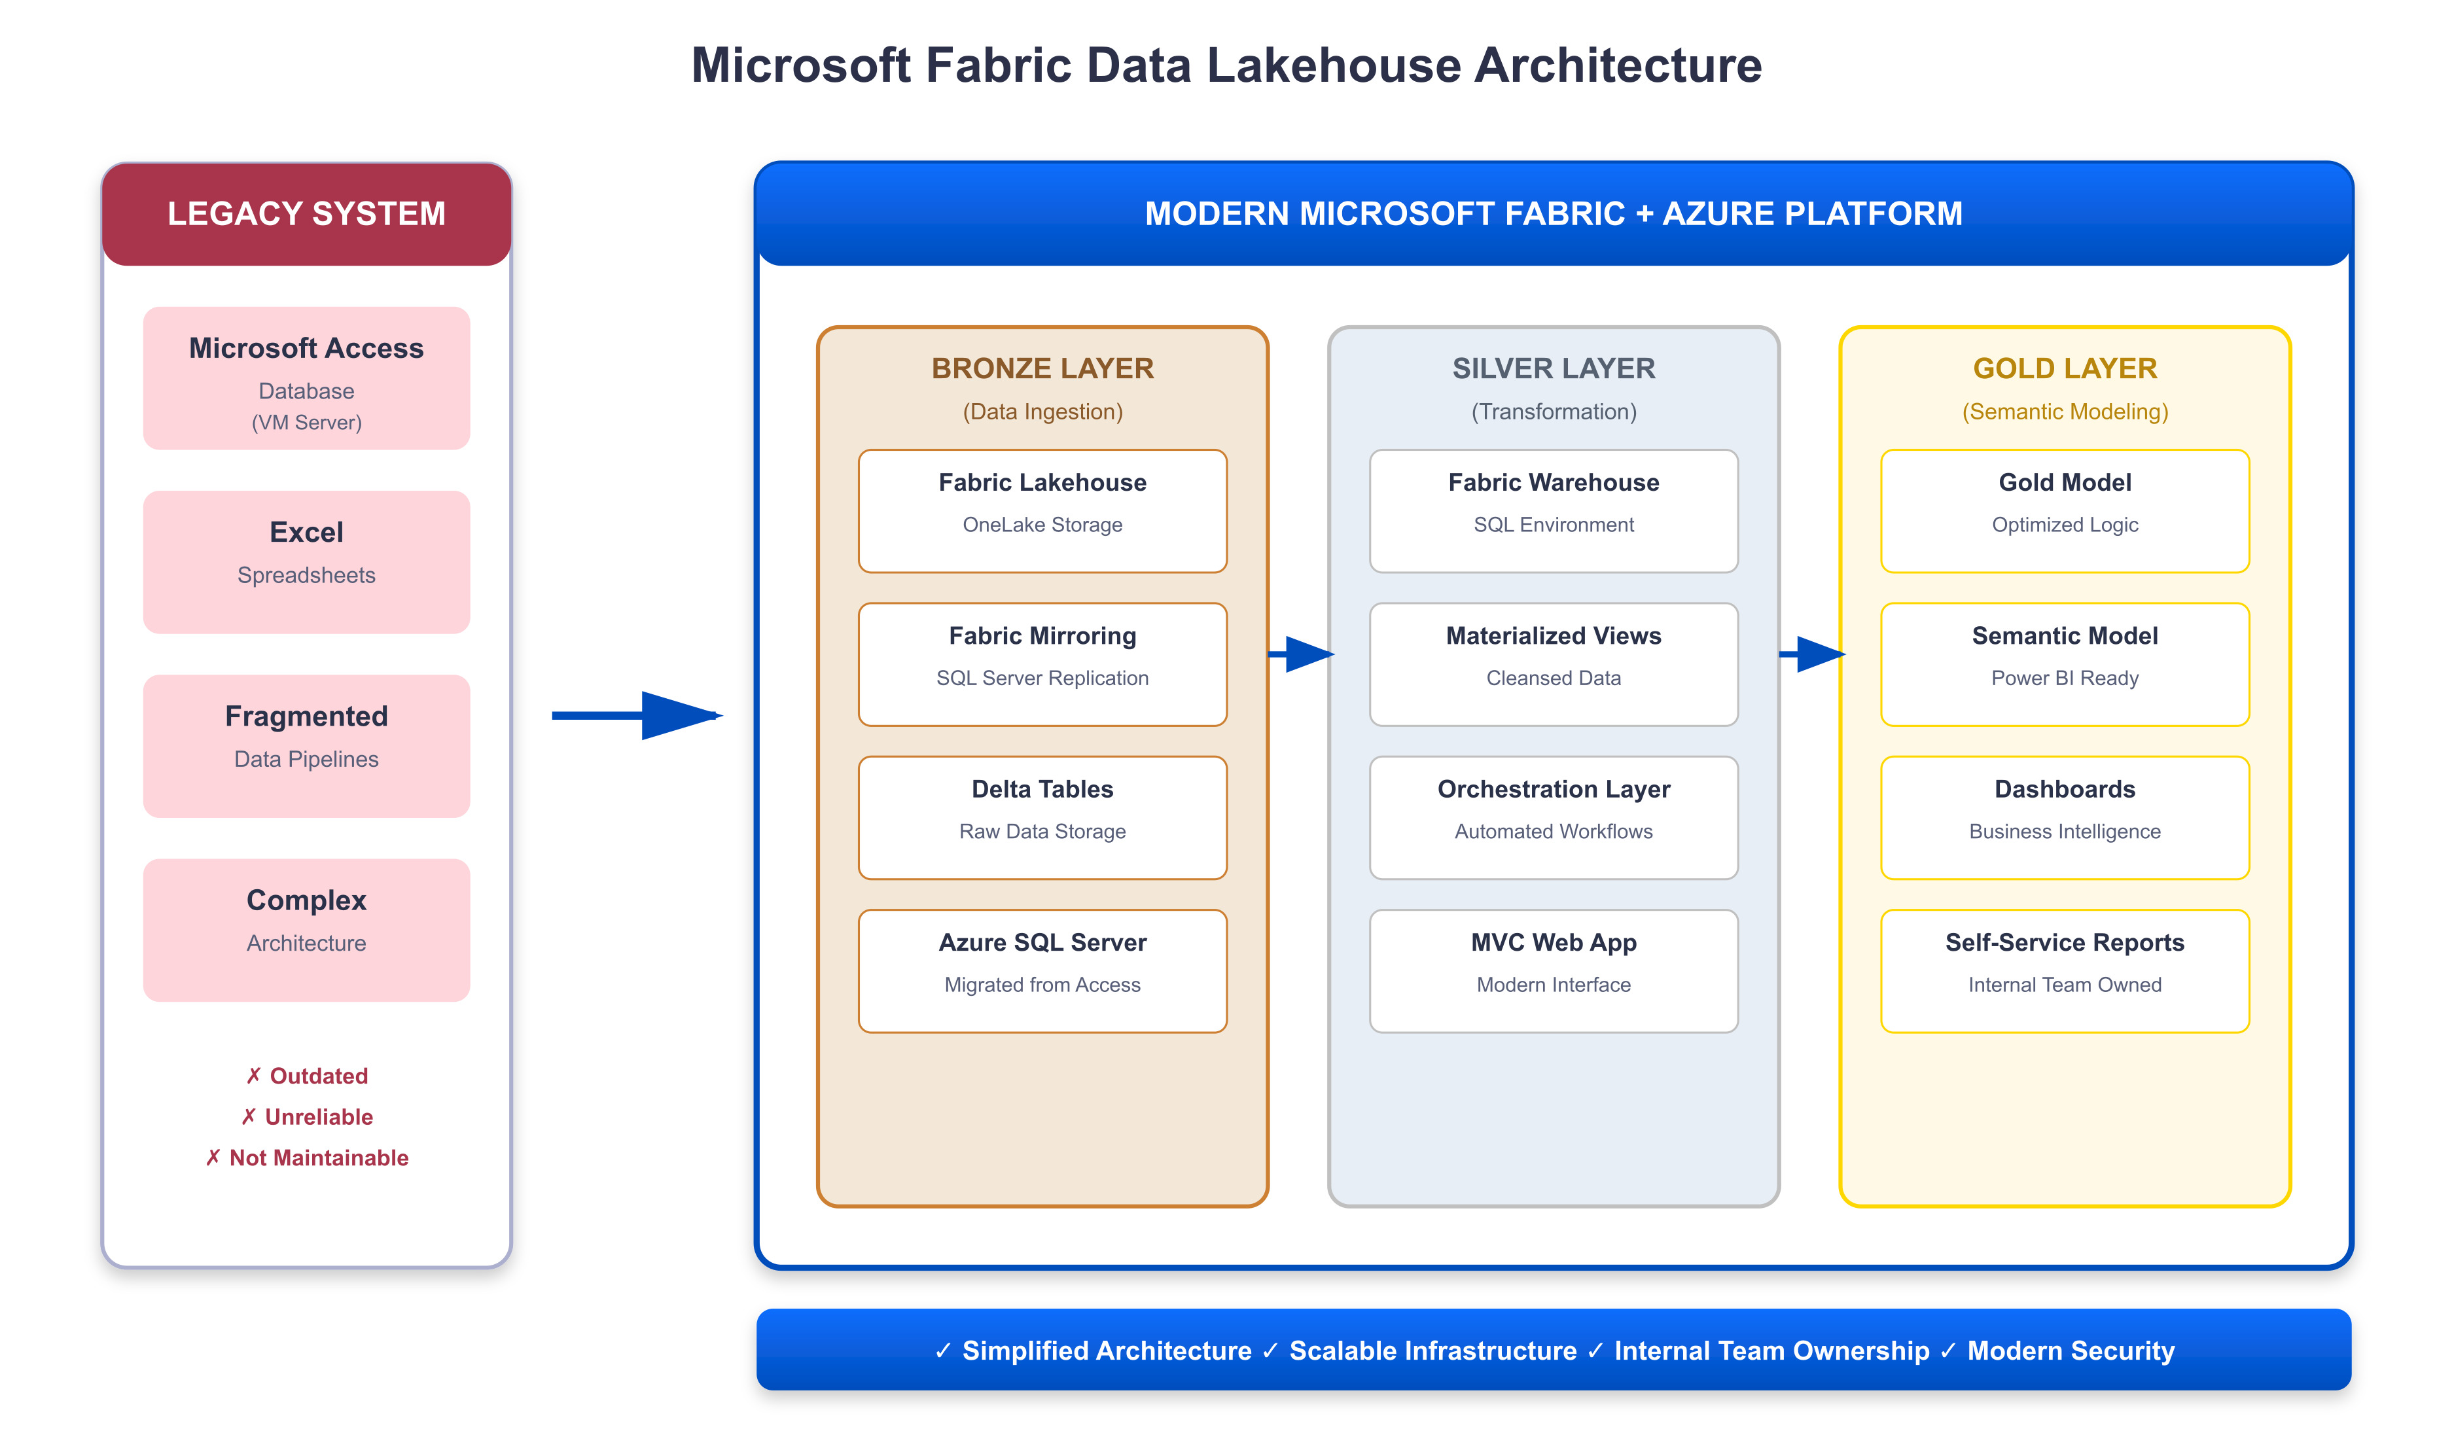Screen dimensions: 2454x1431
Task: Select the Fabric Warehouse SQL Environment box
Action: pos(1554,511)
